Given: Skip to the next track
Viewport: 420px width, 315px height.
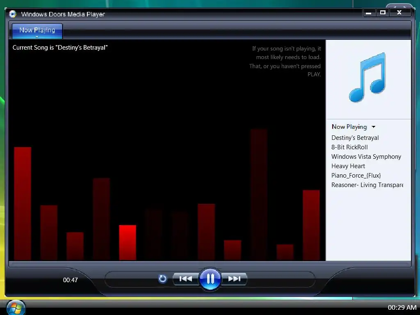Looking at the screenshot, I should click(234, 279).
